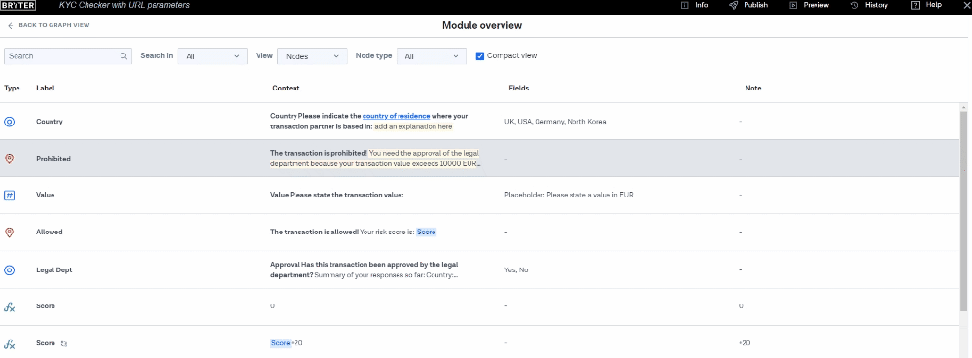Click the '+20' note cell
This screenshot has height=358, width=972.
(745, 343)
